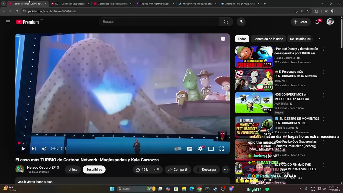Open a new browser tab
The width and height of the screenshot is (343, 193).
[265, 4]
